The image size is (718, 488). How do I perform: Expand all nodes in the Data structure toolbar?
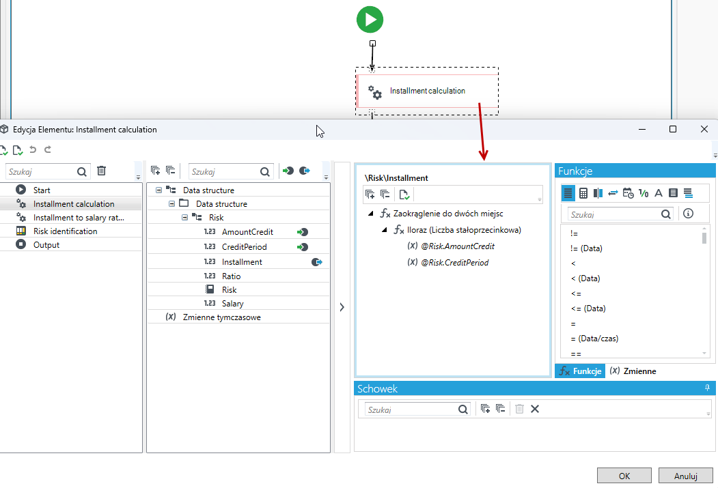tap(156, 171)
